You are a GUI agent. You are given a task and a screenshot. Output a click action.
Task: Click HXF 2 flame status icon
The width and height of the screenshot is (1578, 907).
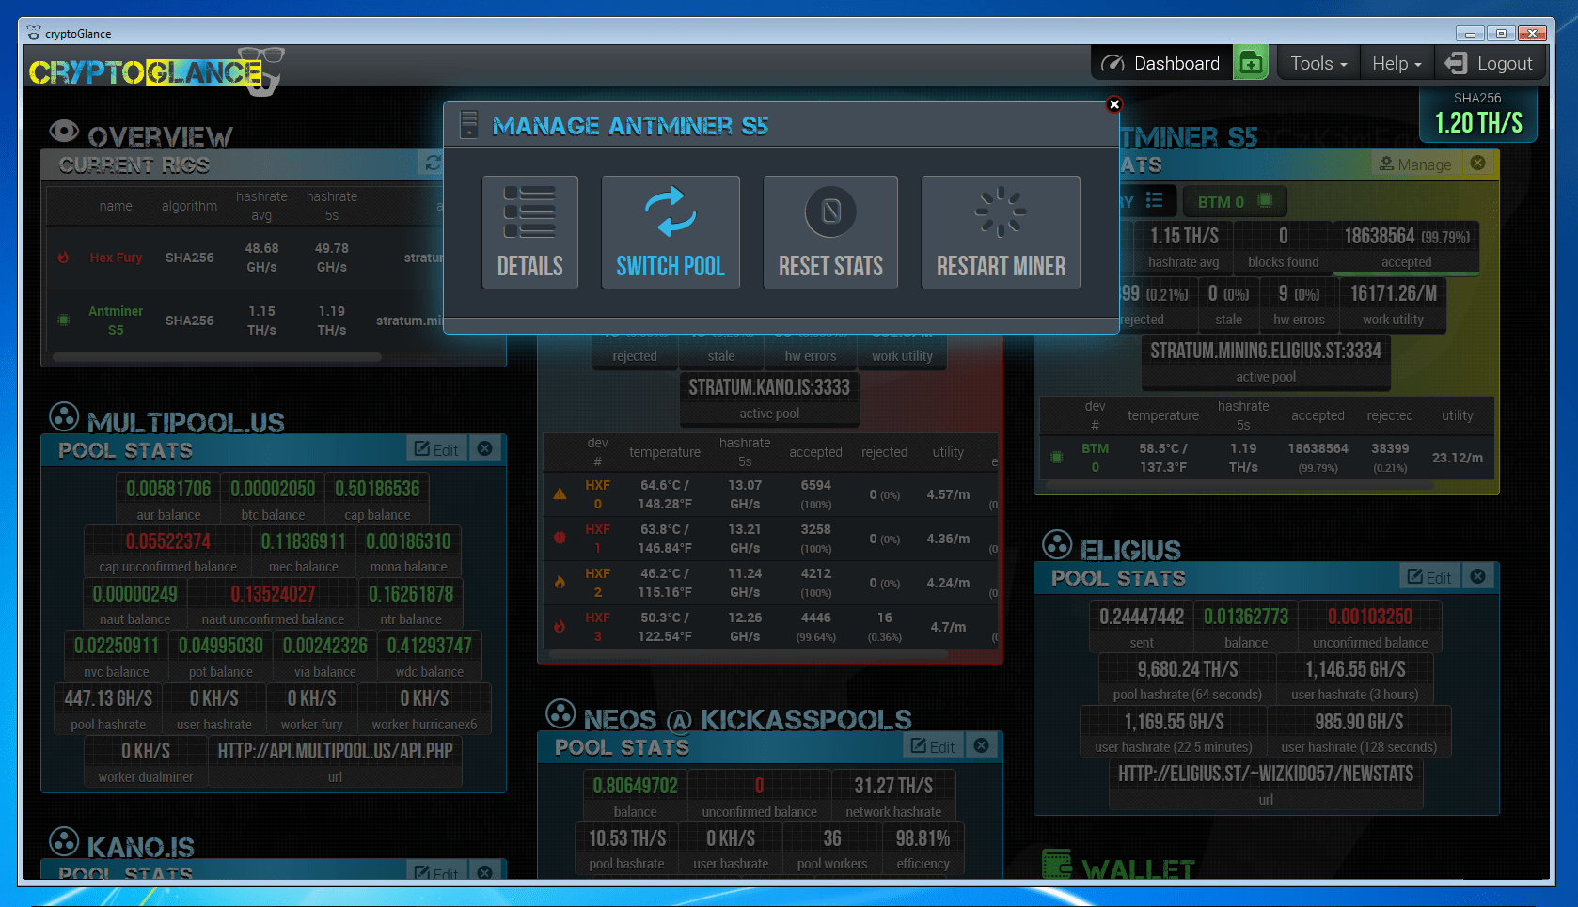coord(560,583)
